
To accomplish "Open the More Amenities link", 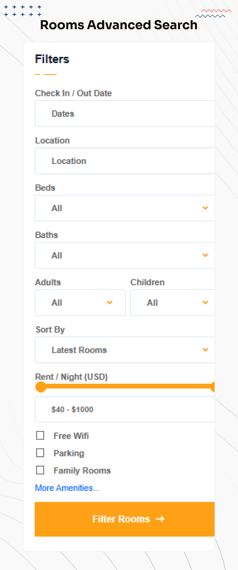I will tap(68, 487).
